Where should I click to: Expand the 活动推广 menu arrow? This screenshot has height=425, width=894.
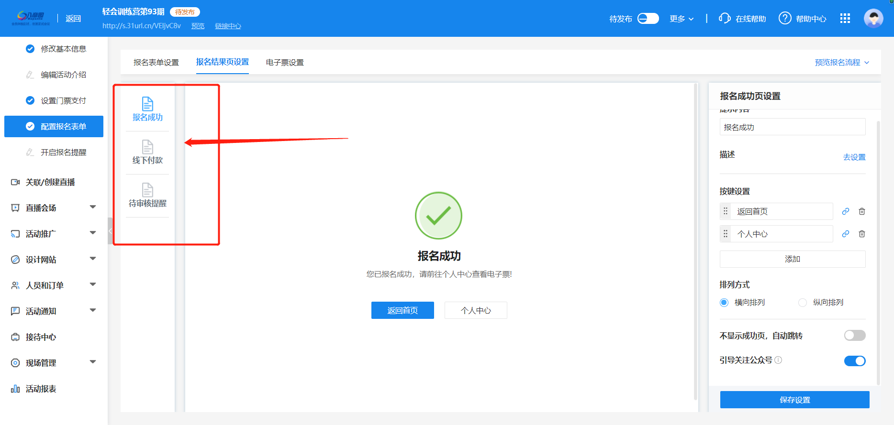click(93, 233)
